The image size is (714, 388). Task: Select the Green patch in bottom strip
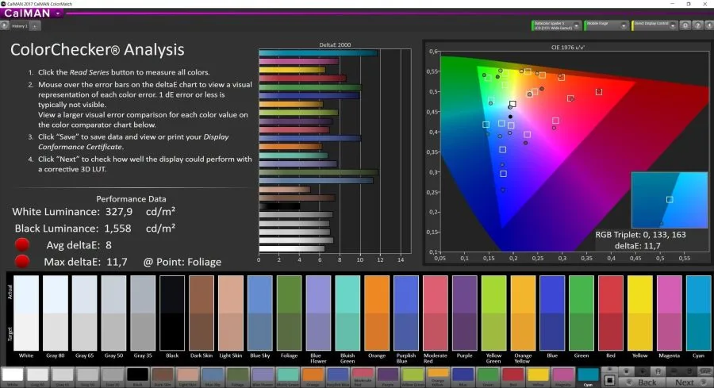coord(488,376)
